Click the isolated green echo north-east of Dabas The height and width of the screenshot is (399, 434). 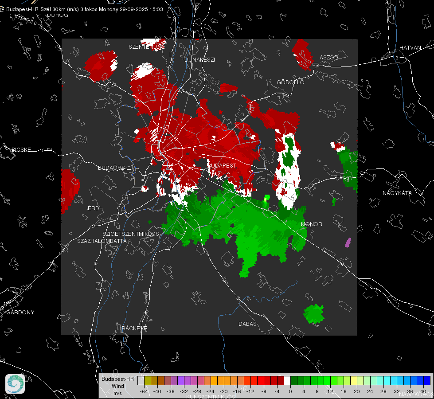[x=314, y=314]
